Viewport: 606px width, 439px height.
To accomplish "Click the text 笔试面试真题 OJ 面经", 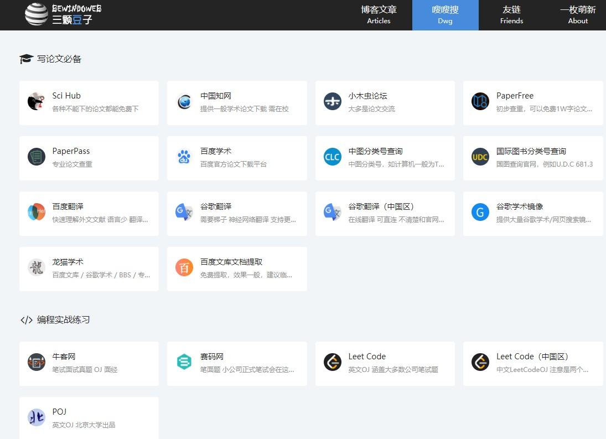I will click(x=85, y=370).
